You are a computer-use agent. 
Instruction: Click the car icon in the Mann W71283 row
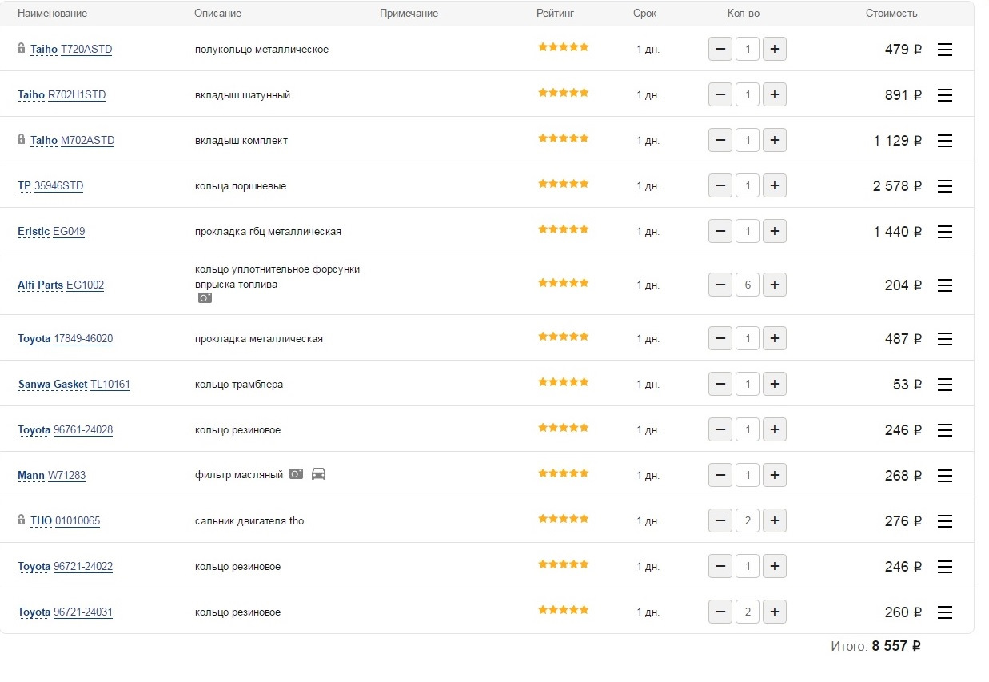coord(318,473)
